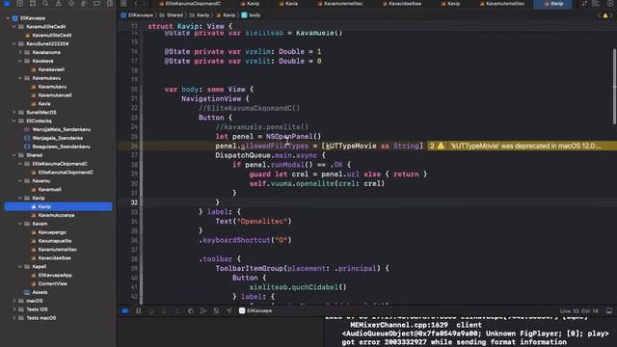Click the NavigationView text on line 21
This screenshot has height=347, width=617.
[x=211, y=98]
